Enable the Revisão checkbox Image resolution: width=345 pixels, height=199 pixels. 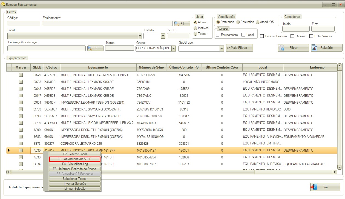tap(292, 36)
